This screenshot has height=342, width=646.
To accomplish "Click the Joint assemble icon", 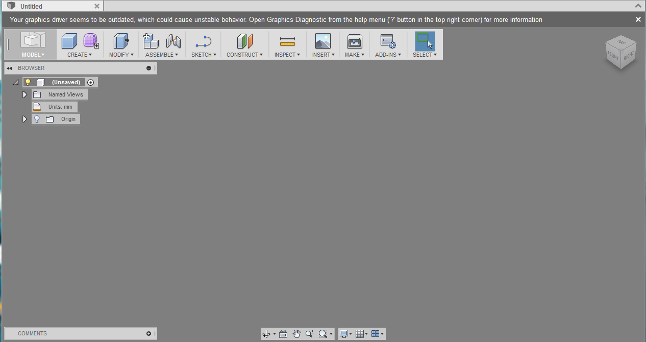I will 173,41.
